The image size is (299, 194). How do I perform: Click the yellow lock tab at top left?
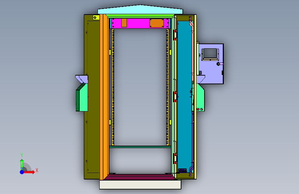coord(96,18)
